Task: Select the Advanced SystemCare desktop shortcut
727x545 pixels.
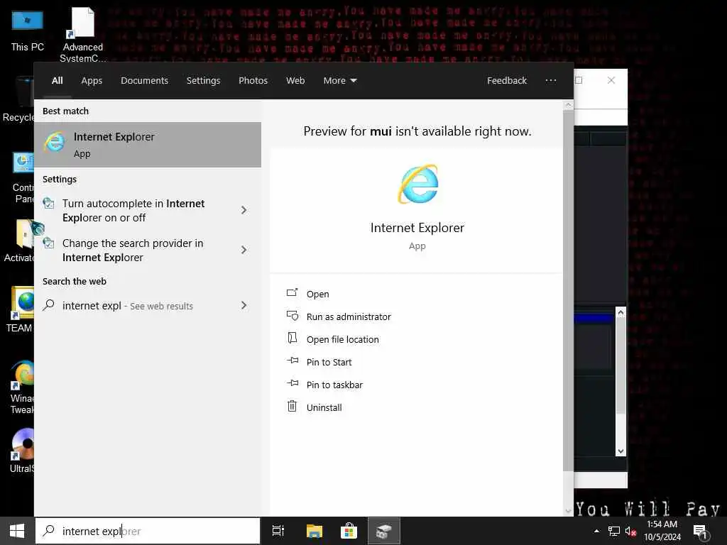Action: point(82,35)
